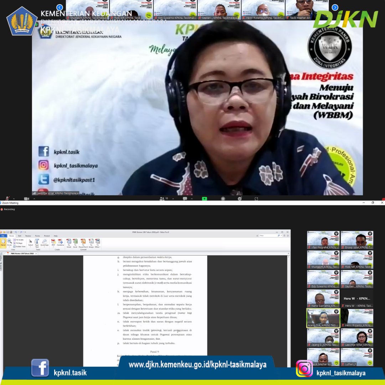Choose Fit Width view option
The image size is (385, 385).
point(19,240)
